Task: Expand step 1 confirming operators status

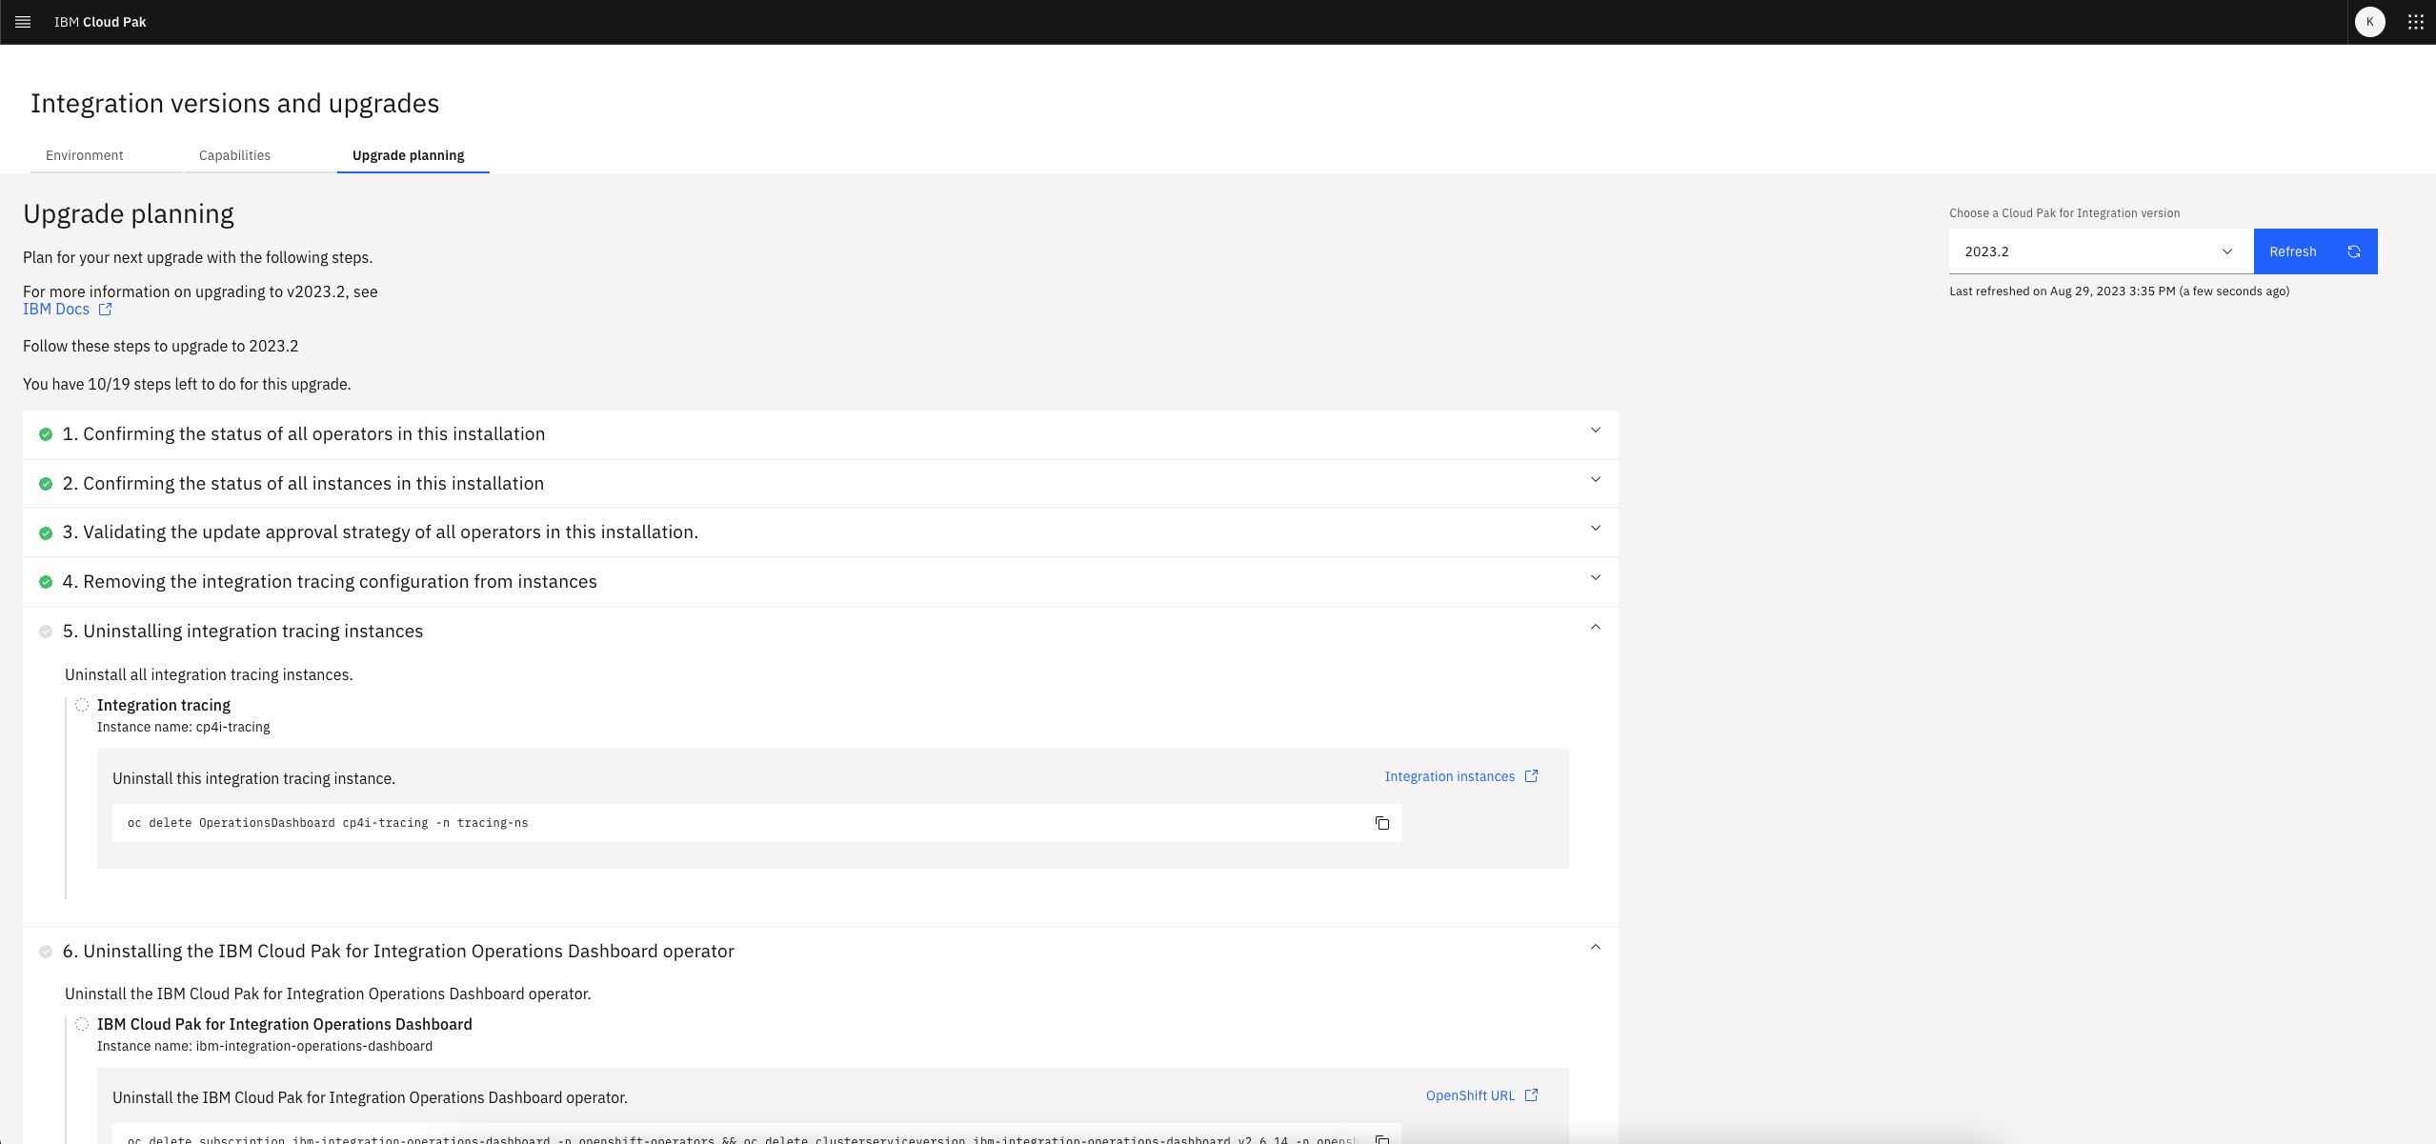Action: pos(1595,431)
